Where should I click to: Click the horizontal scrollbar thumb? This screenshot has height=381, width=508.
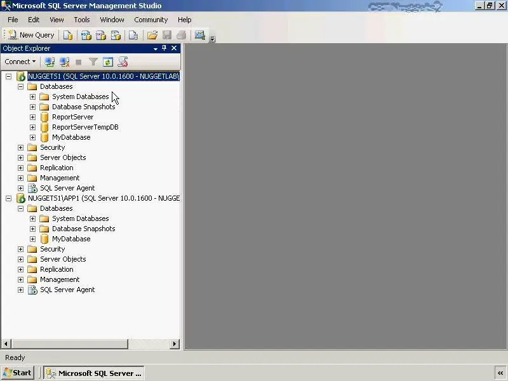point(70,344)
